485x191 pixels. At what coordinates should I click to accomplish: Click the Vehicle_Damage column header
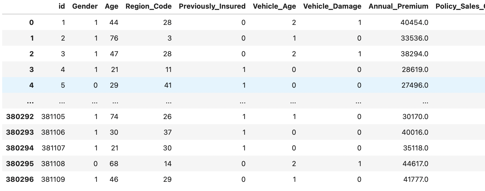[x=332, y=6]
